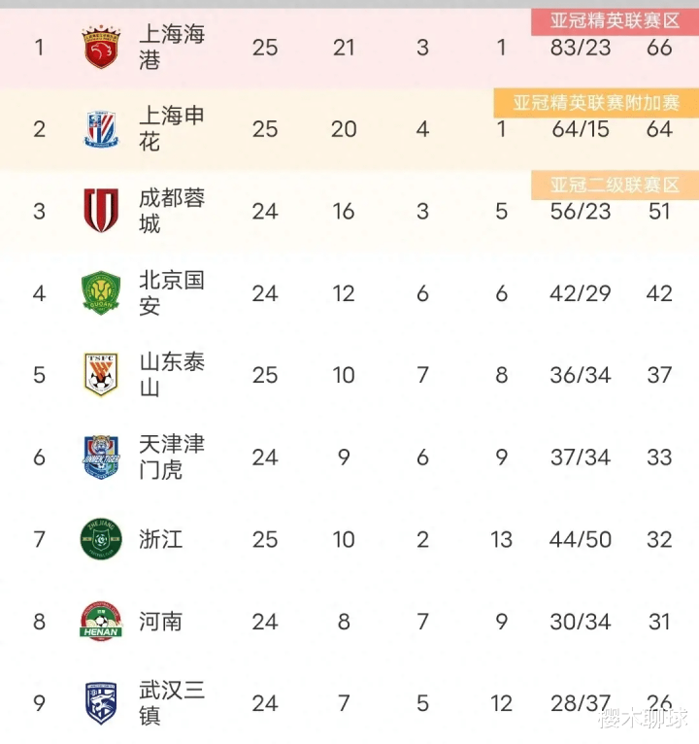Select the 北京国安 team name
Viewport: 699px width, 744px height.
(172, 292)
